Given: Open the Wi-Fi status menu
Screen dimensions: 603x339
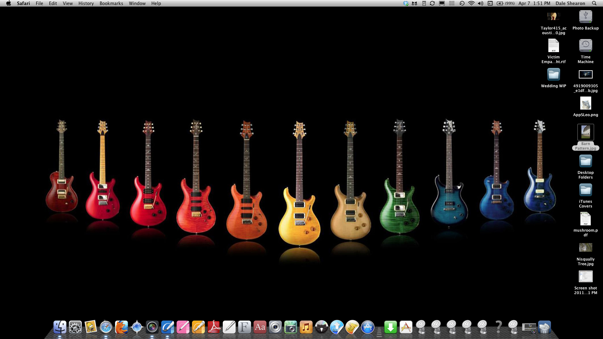Looking at the screenshot, I should pos(471,3).
